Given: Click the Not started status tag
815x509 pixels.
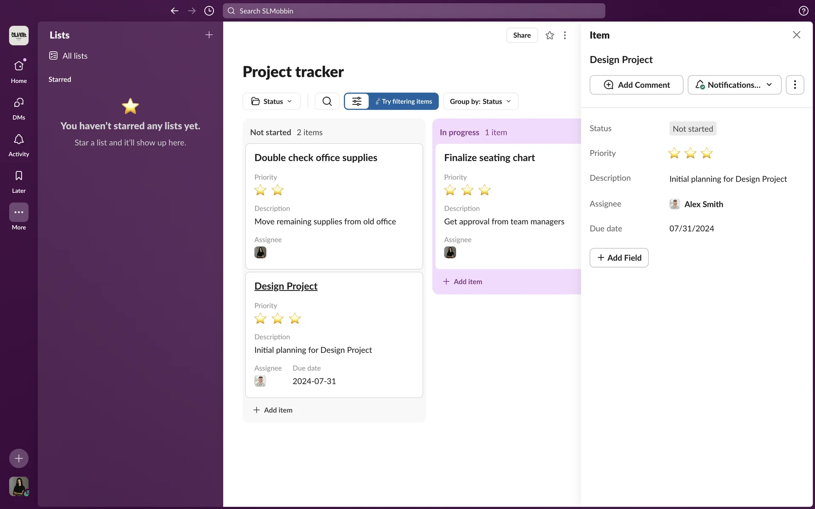Looking at the screenshot, I should (692, 129).
